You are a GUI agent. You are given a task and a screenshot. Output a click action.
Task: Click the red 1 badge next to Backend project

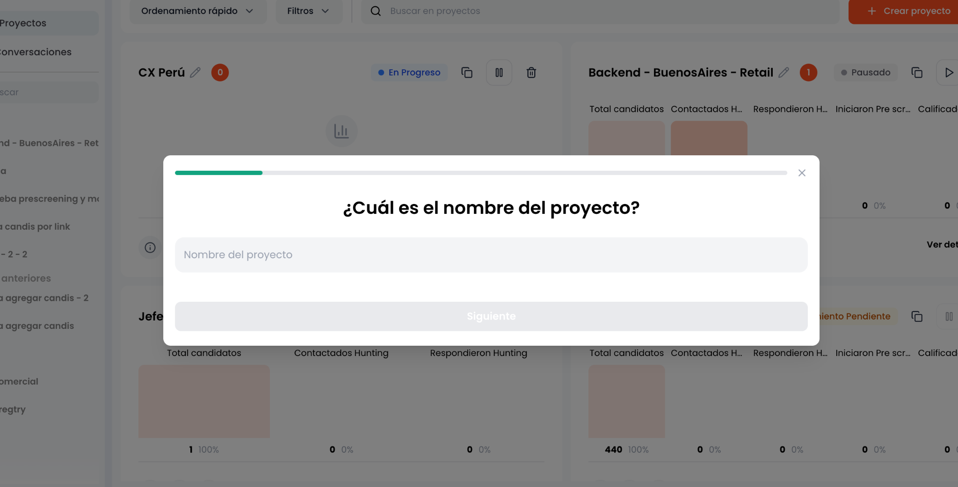click(808, 73)
